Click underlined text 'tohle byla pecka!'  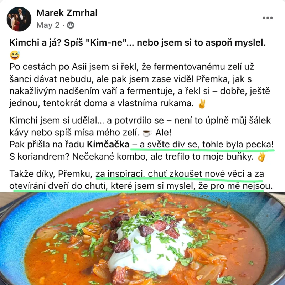(x=238, y=145)
